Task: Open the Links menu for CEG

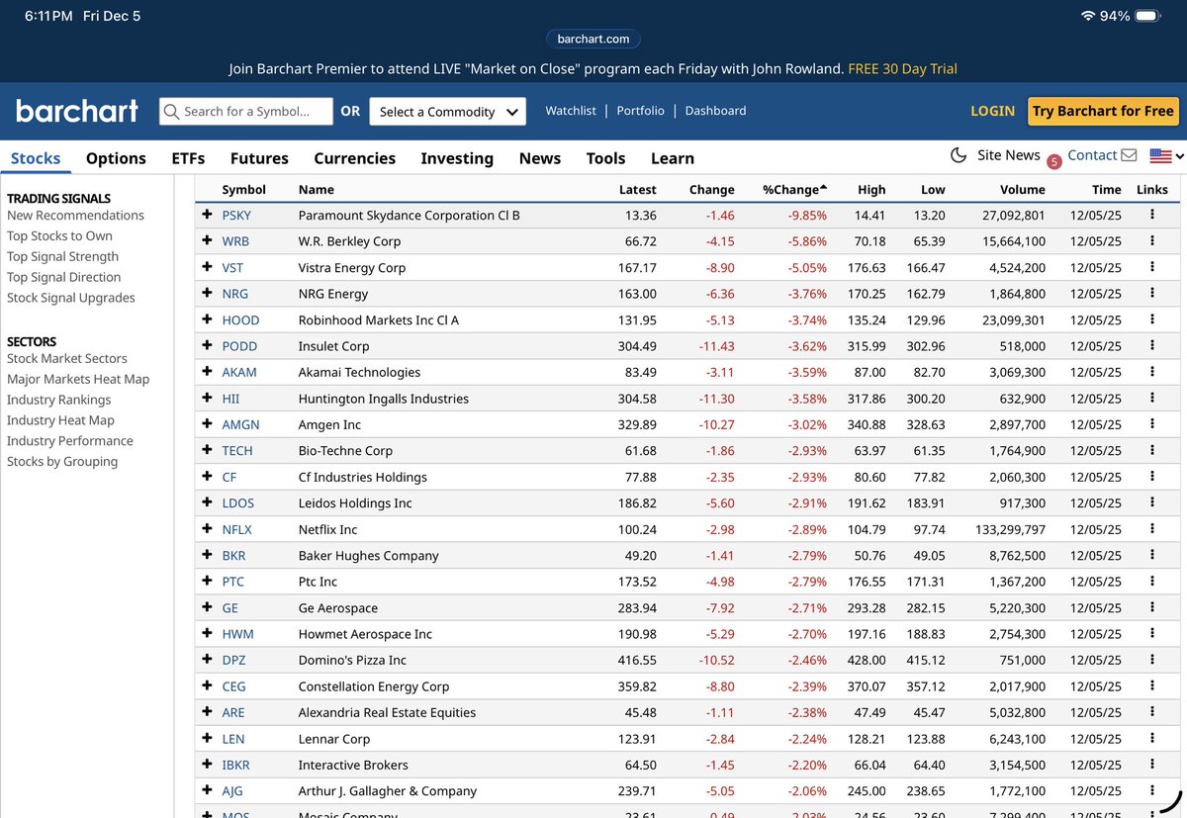Action: pyautogui.click(x=1152, y=686)
